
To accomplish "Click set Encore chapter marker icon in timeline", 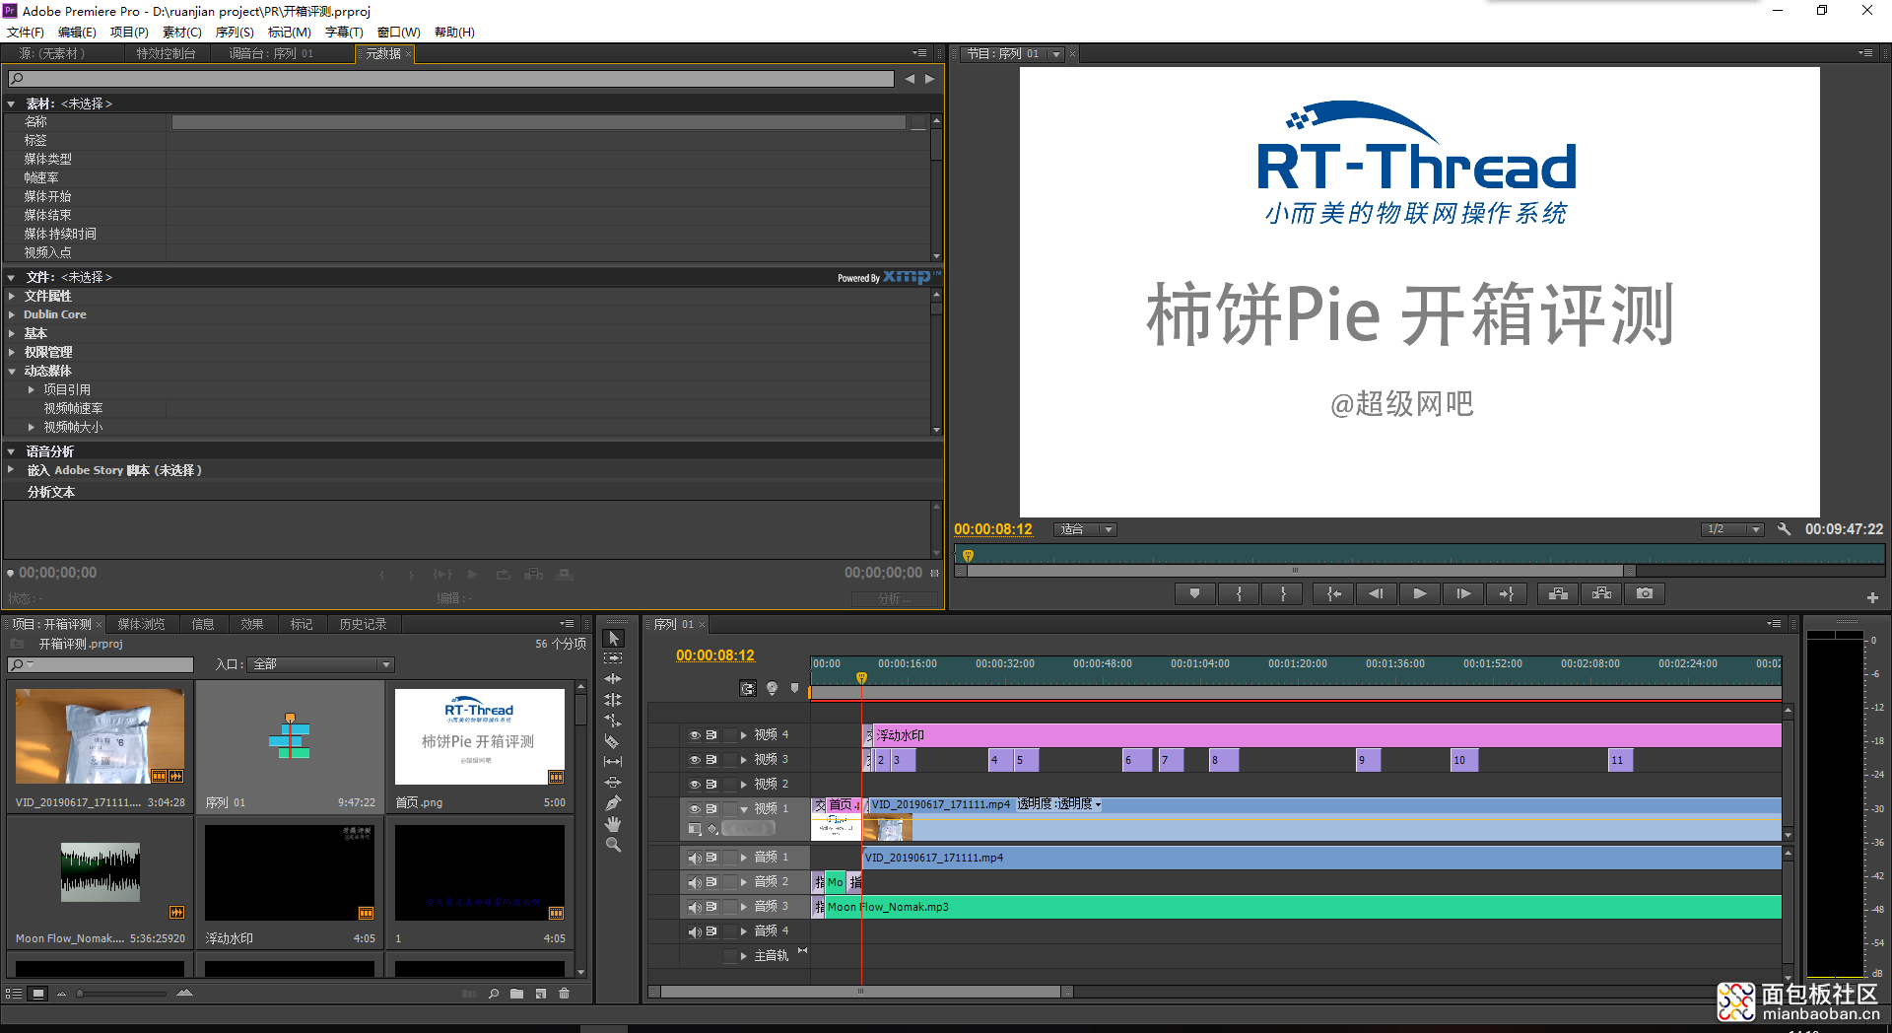I will tap(773, 688).
